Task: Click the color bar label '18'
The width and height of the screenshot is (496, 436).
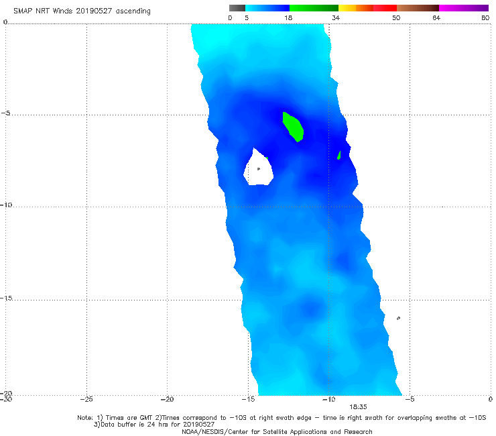Action: click(288, 17)
